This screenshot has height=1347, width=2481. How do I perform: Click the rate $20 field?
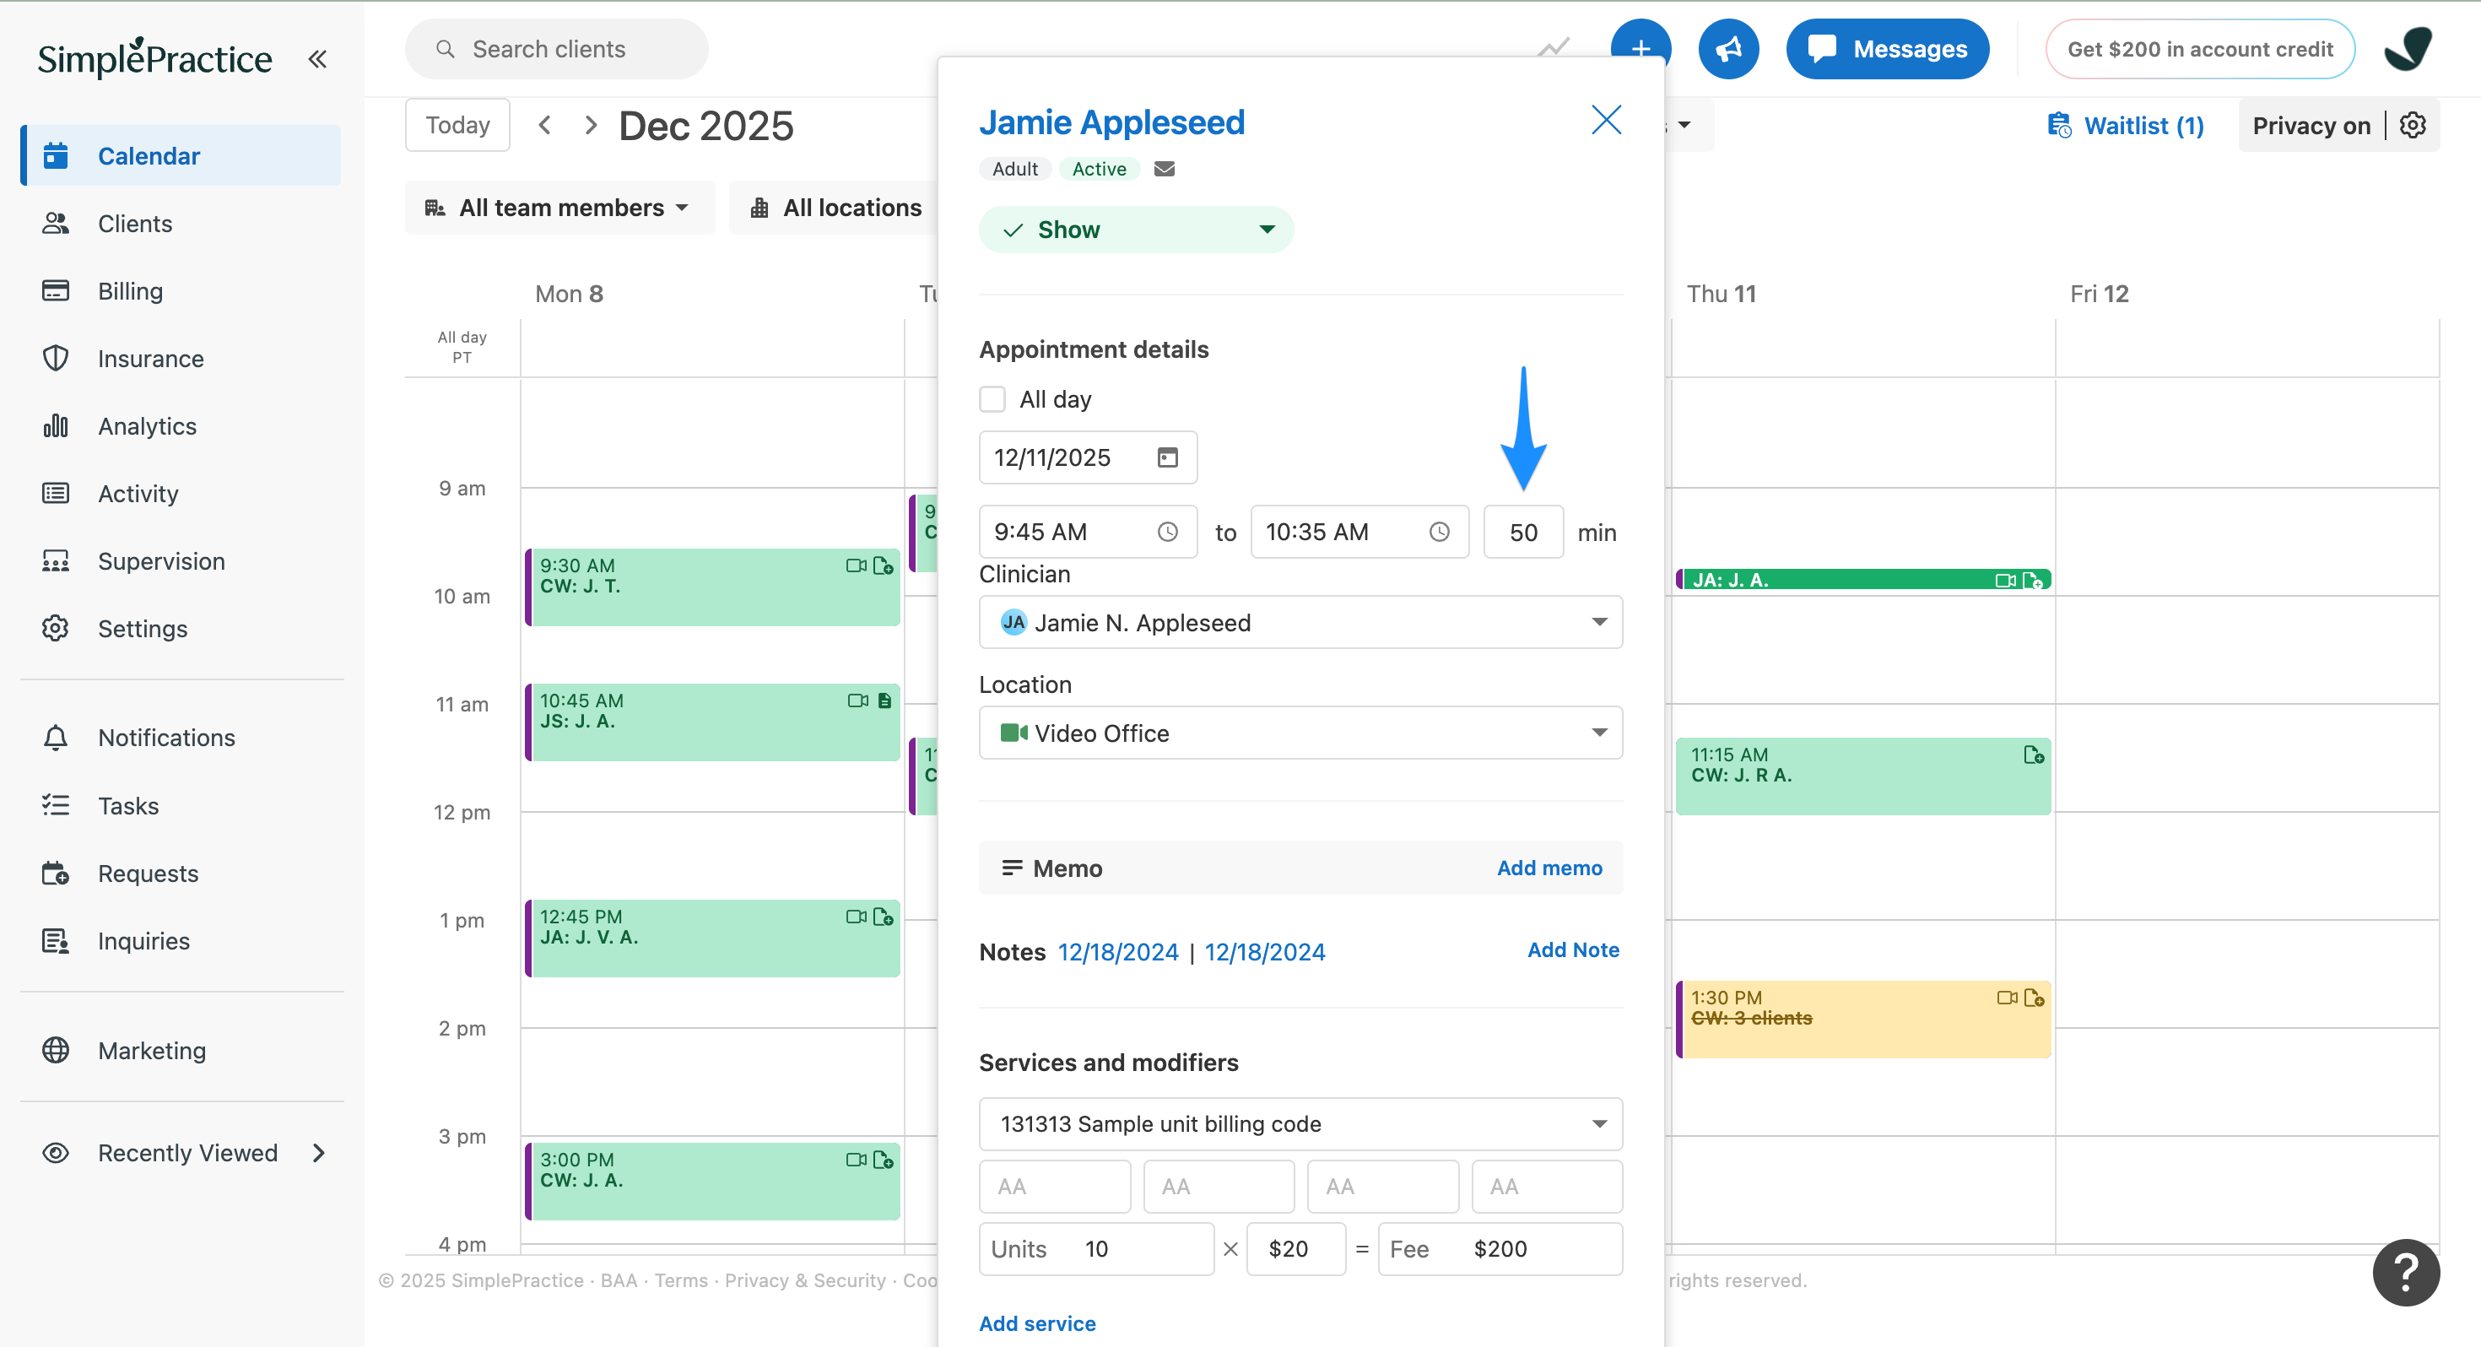pyautogui.click(x=1295, y=1249)
